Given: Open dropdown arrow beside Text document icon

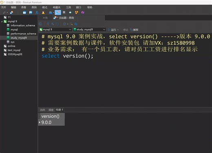Looking at the screenshot, I should (68, 24).
